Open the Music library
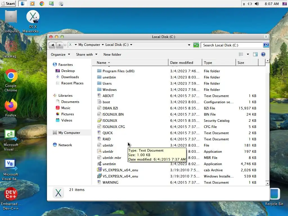 pyautogui.click(x=66, y=108)
